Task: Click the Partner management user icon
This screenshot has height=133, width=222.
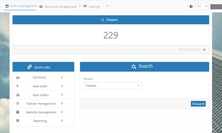Action: coord(17,103)
